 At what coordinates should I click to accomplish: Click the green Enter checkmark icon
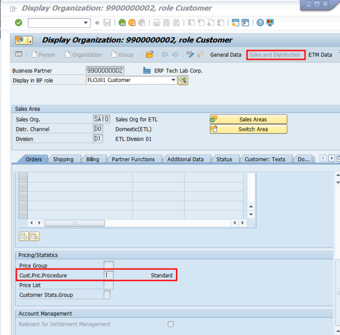[19, 22]
